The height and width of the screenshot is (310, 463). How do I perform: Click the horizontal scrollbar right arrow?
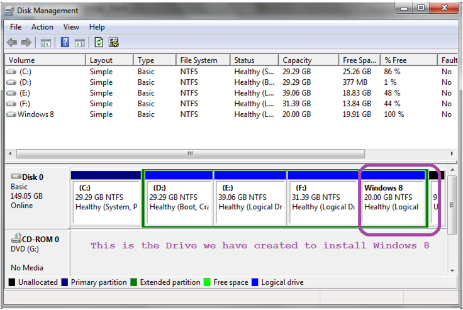(452, 153)
